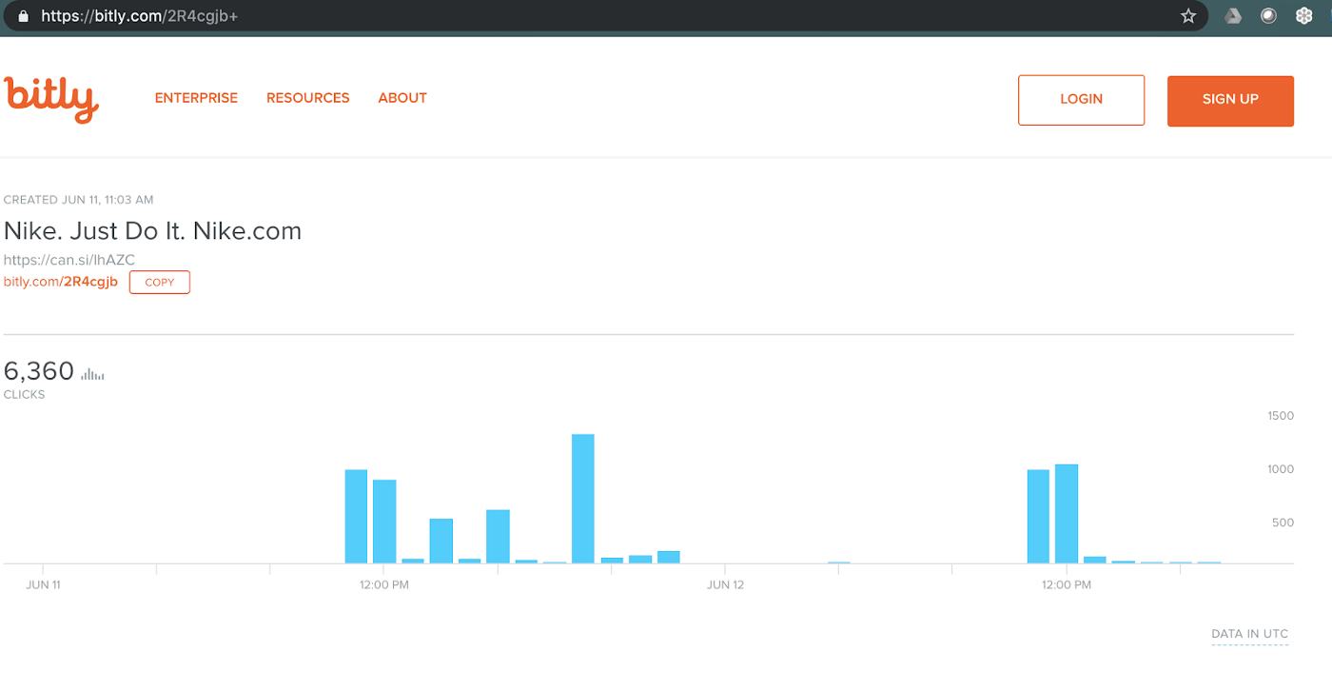
Task: Open the Google Drive extension icon
Action: (x=1233, y=16)
